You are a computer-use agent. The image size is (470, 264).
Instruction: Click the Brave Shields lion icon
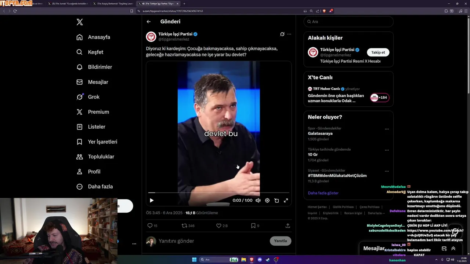point(324,11)
